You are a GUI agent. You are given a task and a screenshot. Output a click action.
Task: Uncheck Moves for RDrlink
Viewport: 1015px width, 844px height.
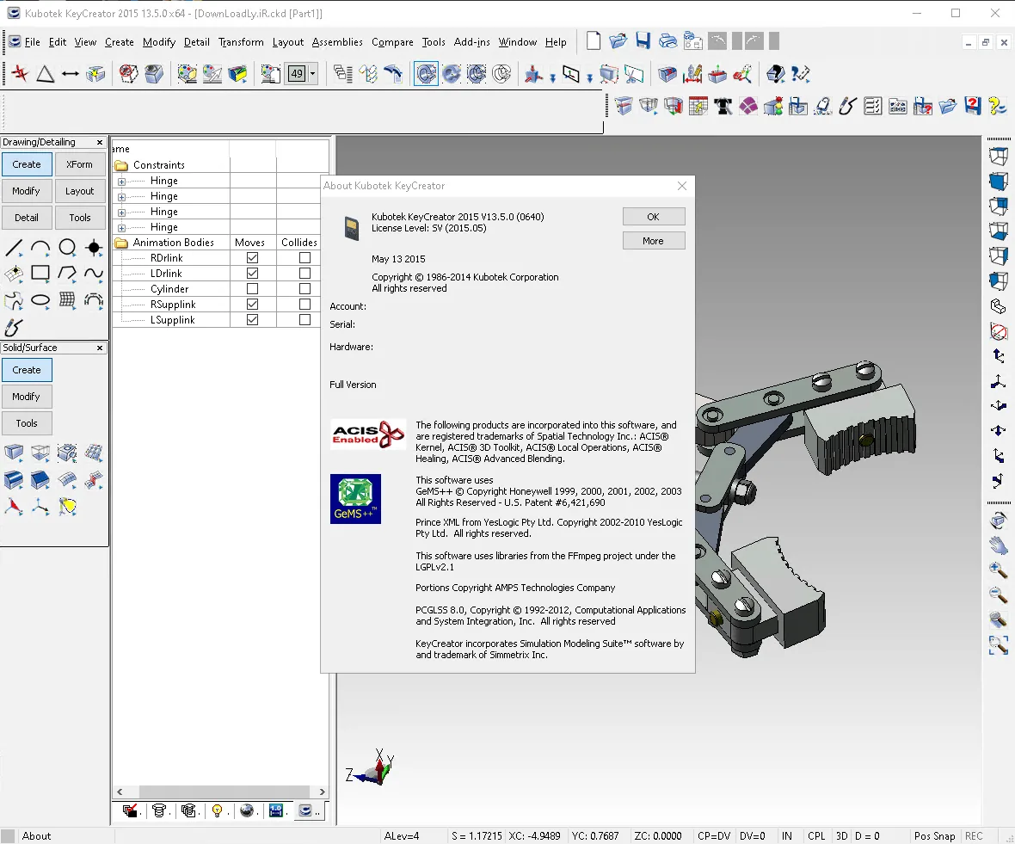pos(252,257)
